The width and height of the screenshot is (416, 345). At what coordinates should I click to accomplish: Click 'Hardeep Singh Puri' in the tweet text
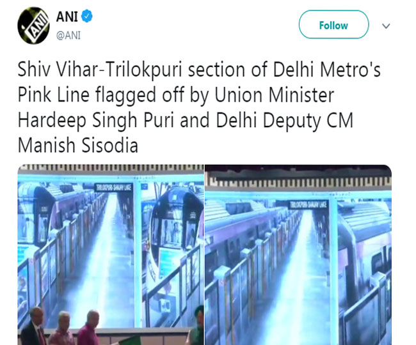pyautogui.click(x=96, y=120)
